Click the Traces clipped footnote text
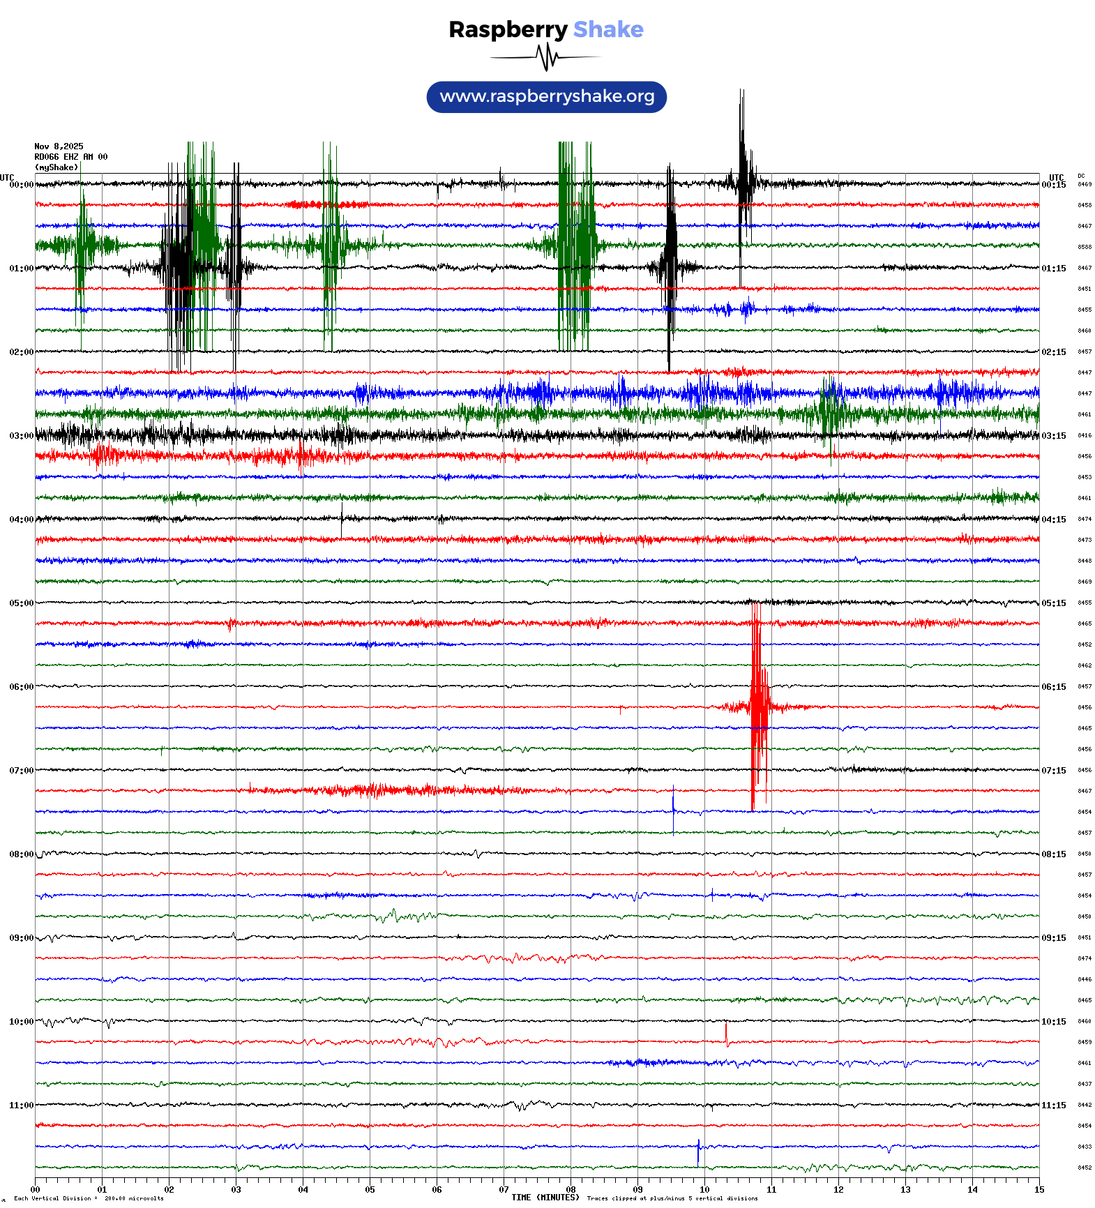Screen dimensions: 1095x1208 (x=672, y=1198)
